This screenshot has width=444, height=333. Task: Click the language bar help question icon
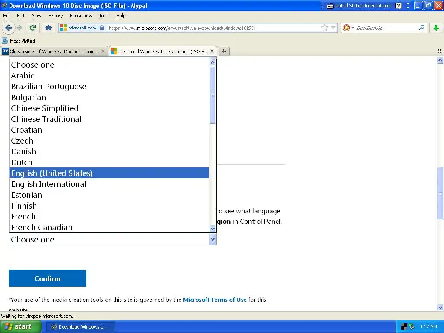[398, 6]
